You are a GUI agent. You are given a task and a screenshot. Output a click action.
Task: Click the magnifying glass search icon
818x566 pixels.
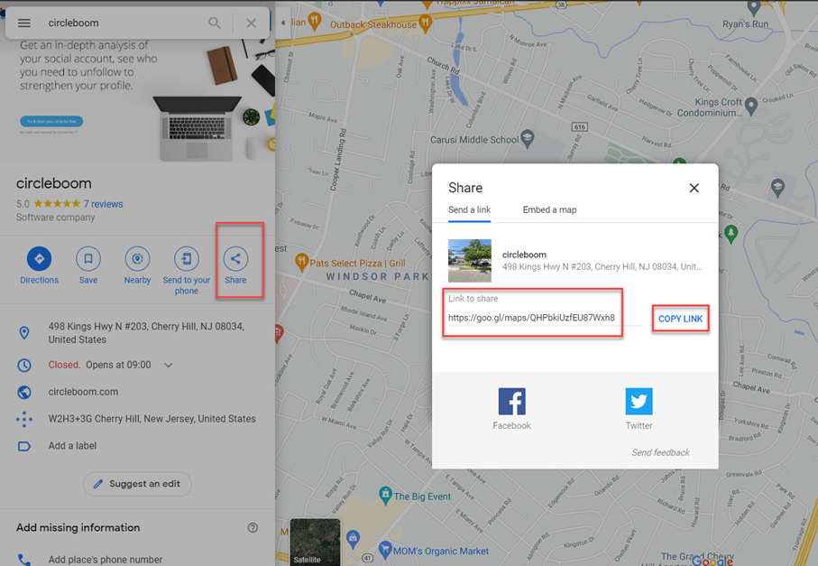point(216,23)
